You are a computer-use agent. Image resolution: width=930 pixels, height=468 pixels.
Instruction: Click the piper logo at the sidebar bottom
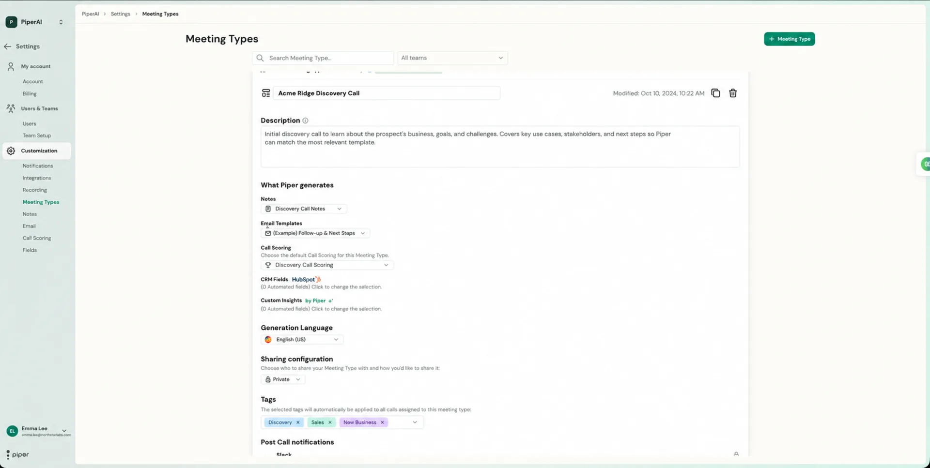[17, 454]
